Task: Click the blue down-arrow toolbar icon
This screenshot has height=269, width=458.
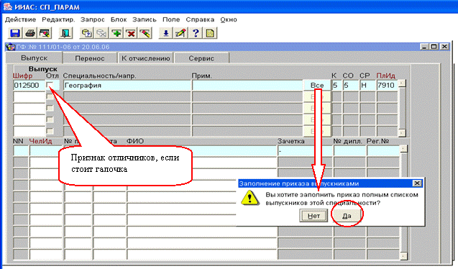Action: (x=165, y=33)
